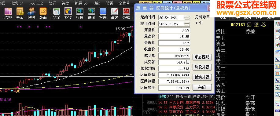Switch to candlestick chart sidebar icon
Image resolution: width=280 pixels, height=116 pixels.
tap(278, 45)
